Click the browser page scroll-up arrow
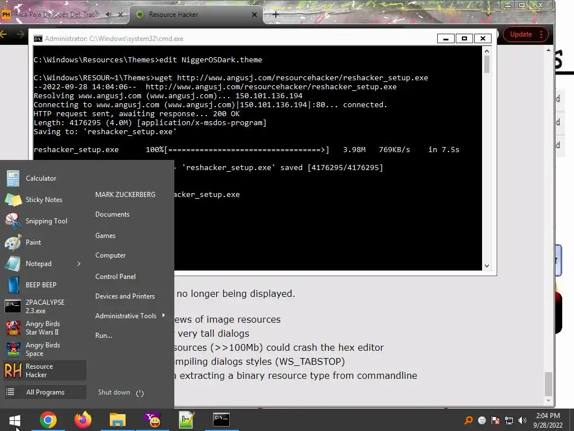 (x=548, y=50)
